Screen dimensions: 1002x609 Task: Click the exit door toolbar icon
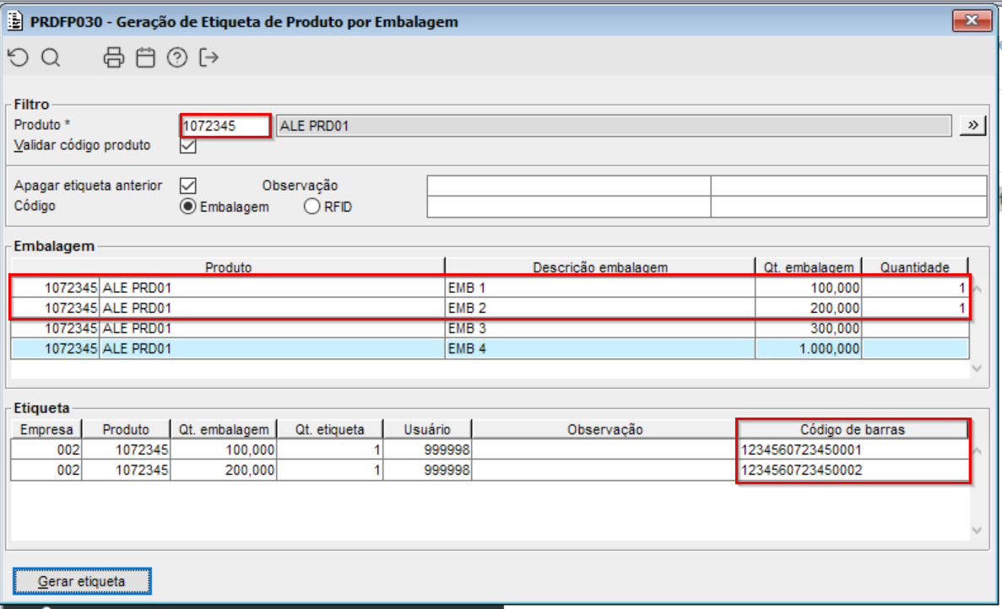tap(209, 57)
